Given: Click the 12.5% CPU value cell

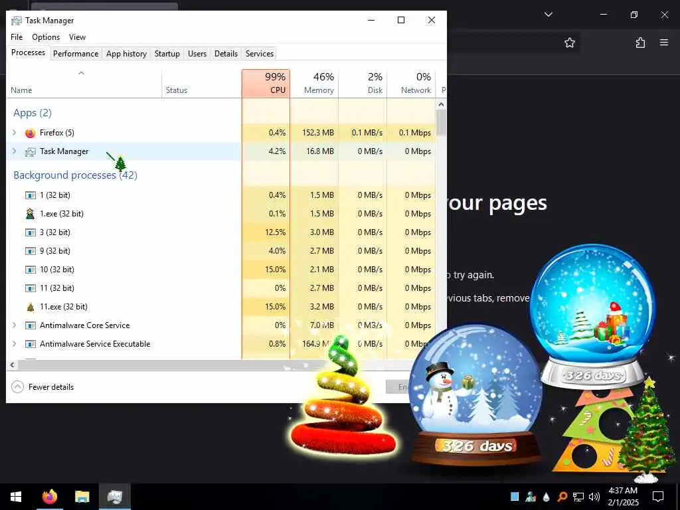Looking at the screenshot, I should coord(266,232).
